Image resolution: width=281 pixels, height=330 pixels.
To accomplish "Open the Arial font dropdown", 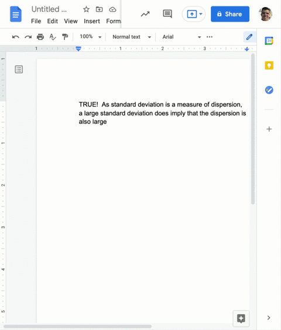I will click(x=181, y=37).
